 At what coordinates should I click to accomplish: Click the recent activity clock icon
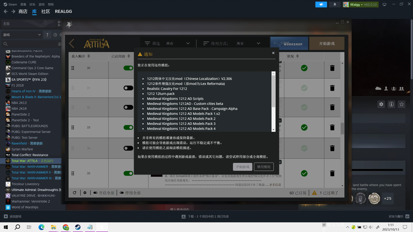pos(55,35)
